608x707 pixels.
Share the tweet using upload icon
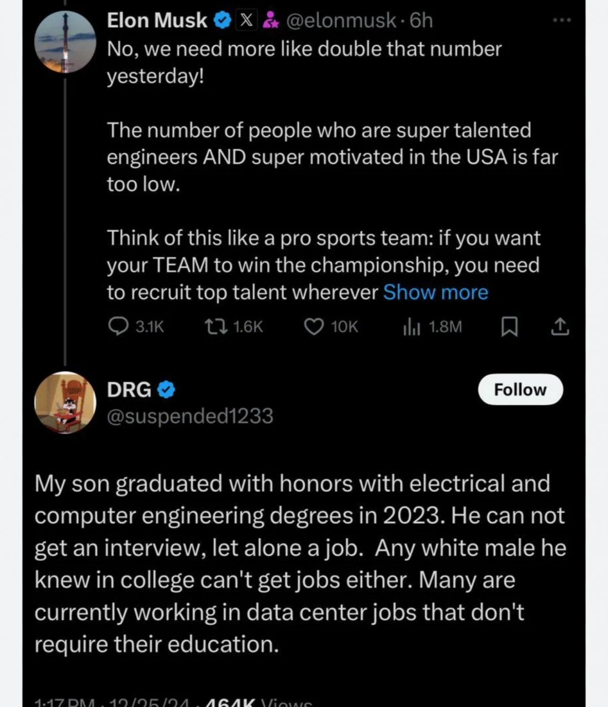pos(559,327)
